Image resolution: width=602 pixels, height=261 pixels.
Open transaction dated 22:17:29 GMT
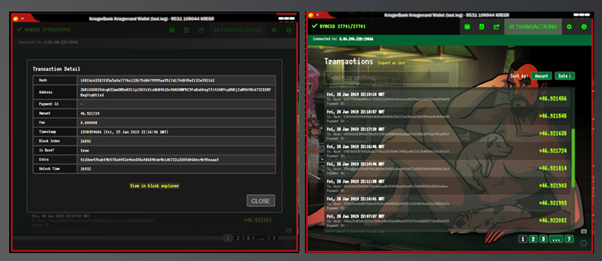click(x=447, y=134)
